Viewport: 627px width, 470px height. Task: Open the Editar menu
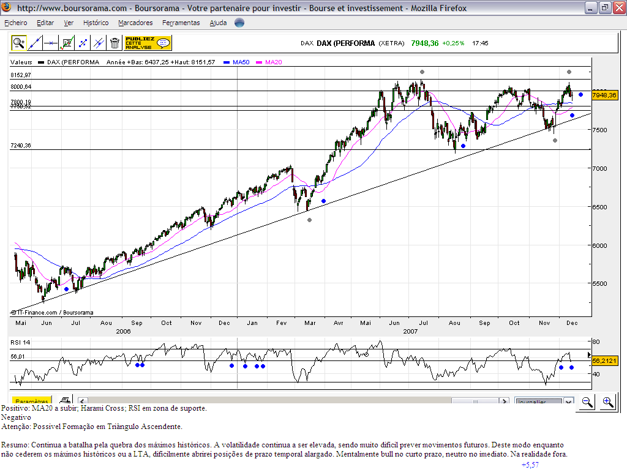(x=45, y=23)
